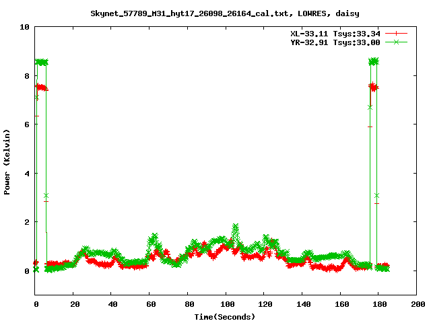
Task: Click the x-axis tick label 40
Action: click(x=112, y=304)
